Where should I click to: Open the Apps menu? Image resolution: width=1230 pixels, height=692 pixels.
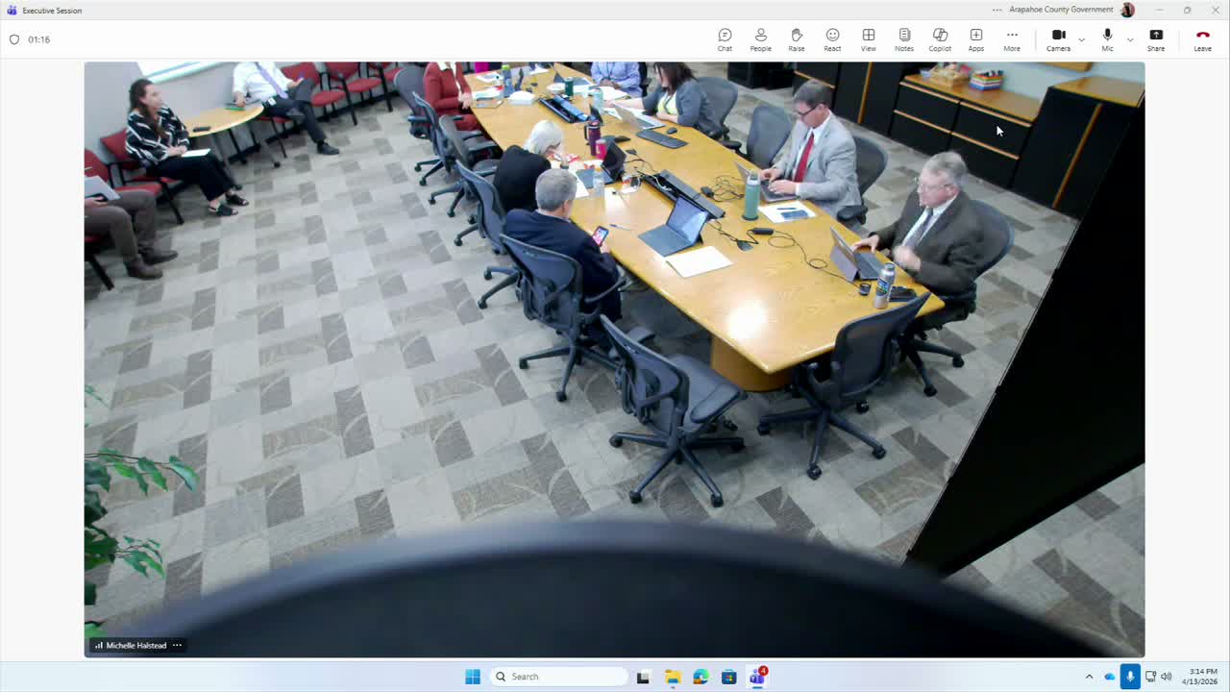[976, 39]
